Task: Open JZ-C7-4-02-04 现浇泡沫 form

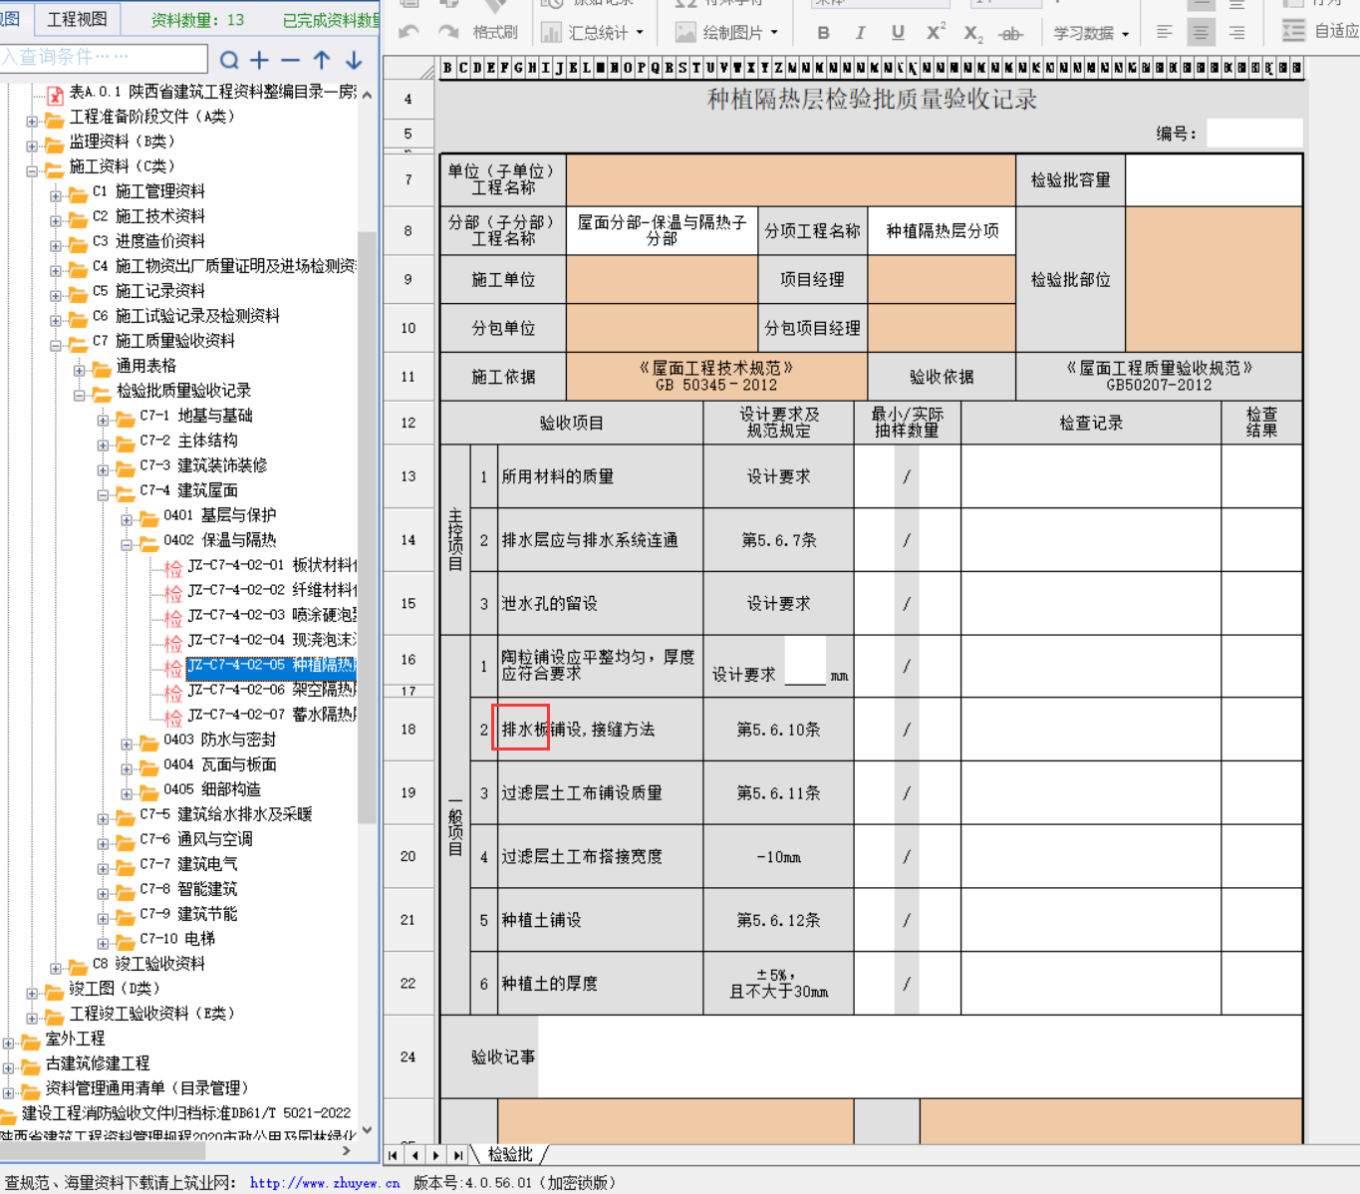Action: click(271, 640)
